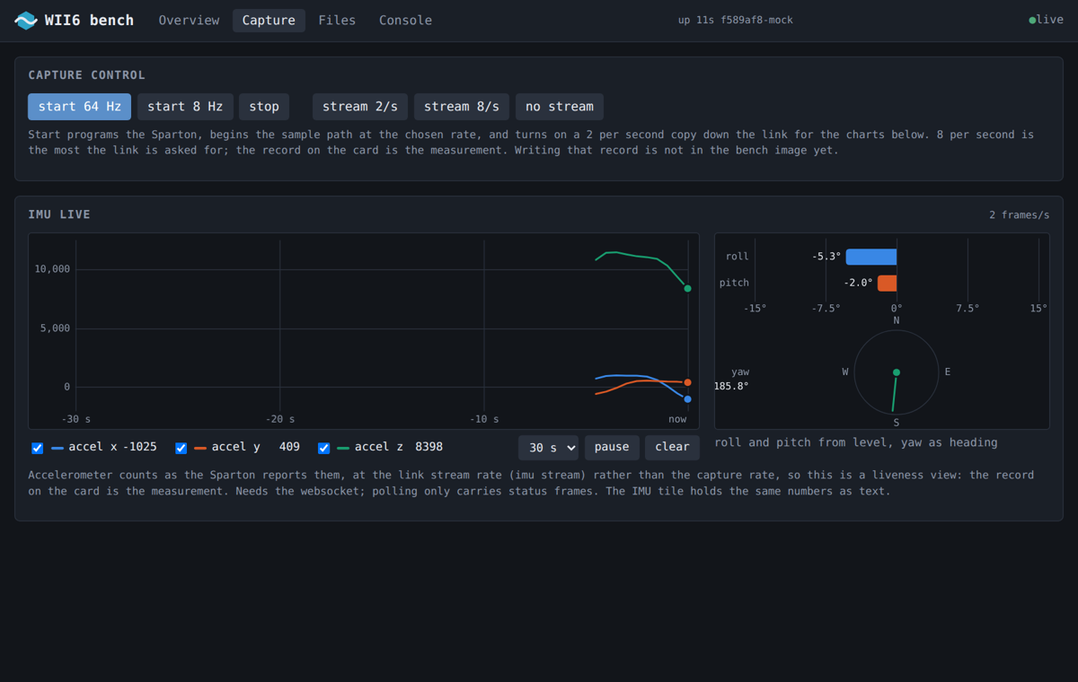Click the blue accel x chart endpoint
Viewport: 1078px width, 682px height.
(x=688, y=399)
